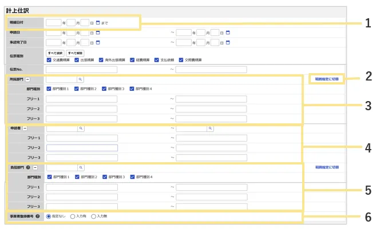The image size is (380, 229).
Task: Uncheck 部門種別1 under 所属部門
Action: pos(49,89)
